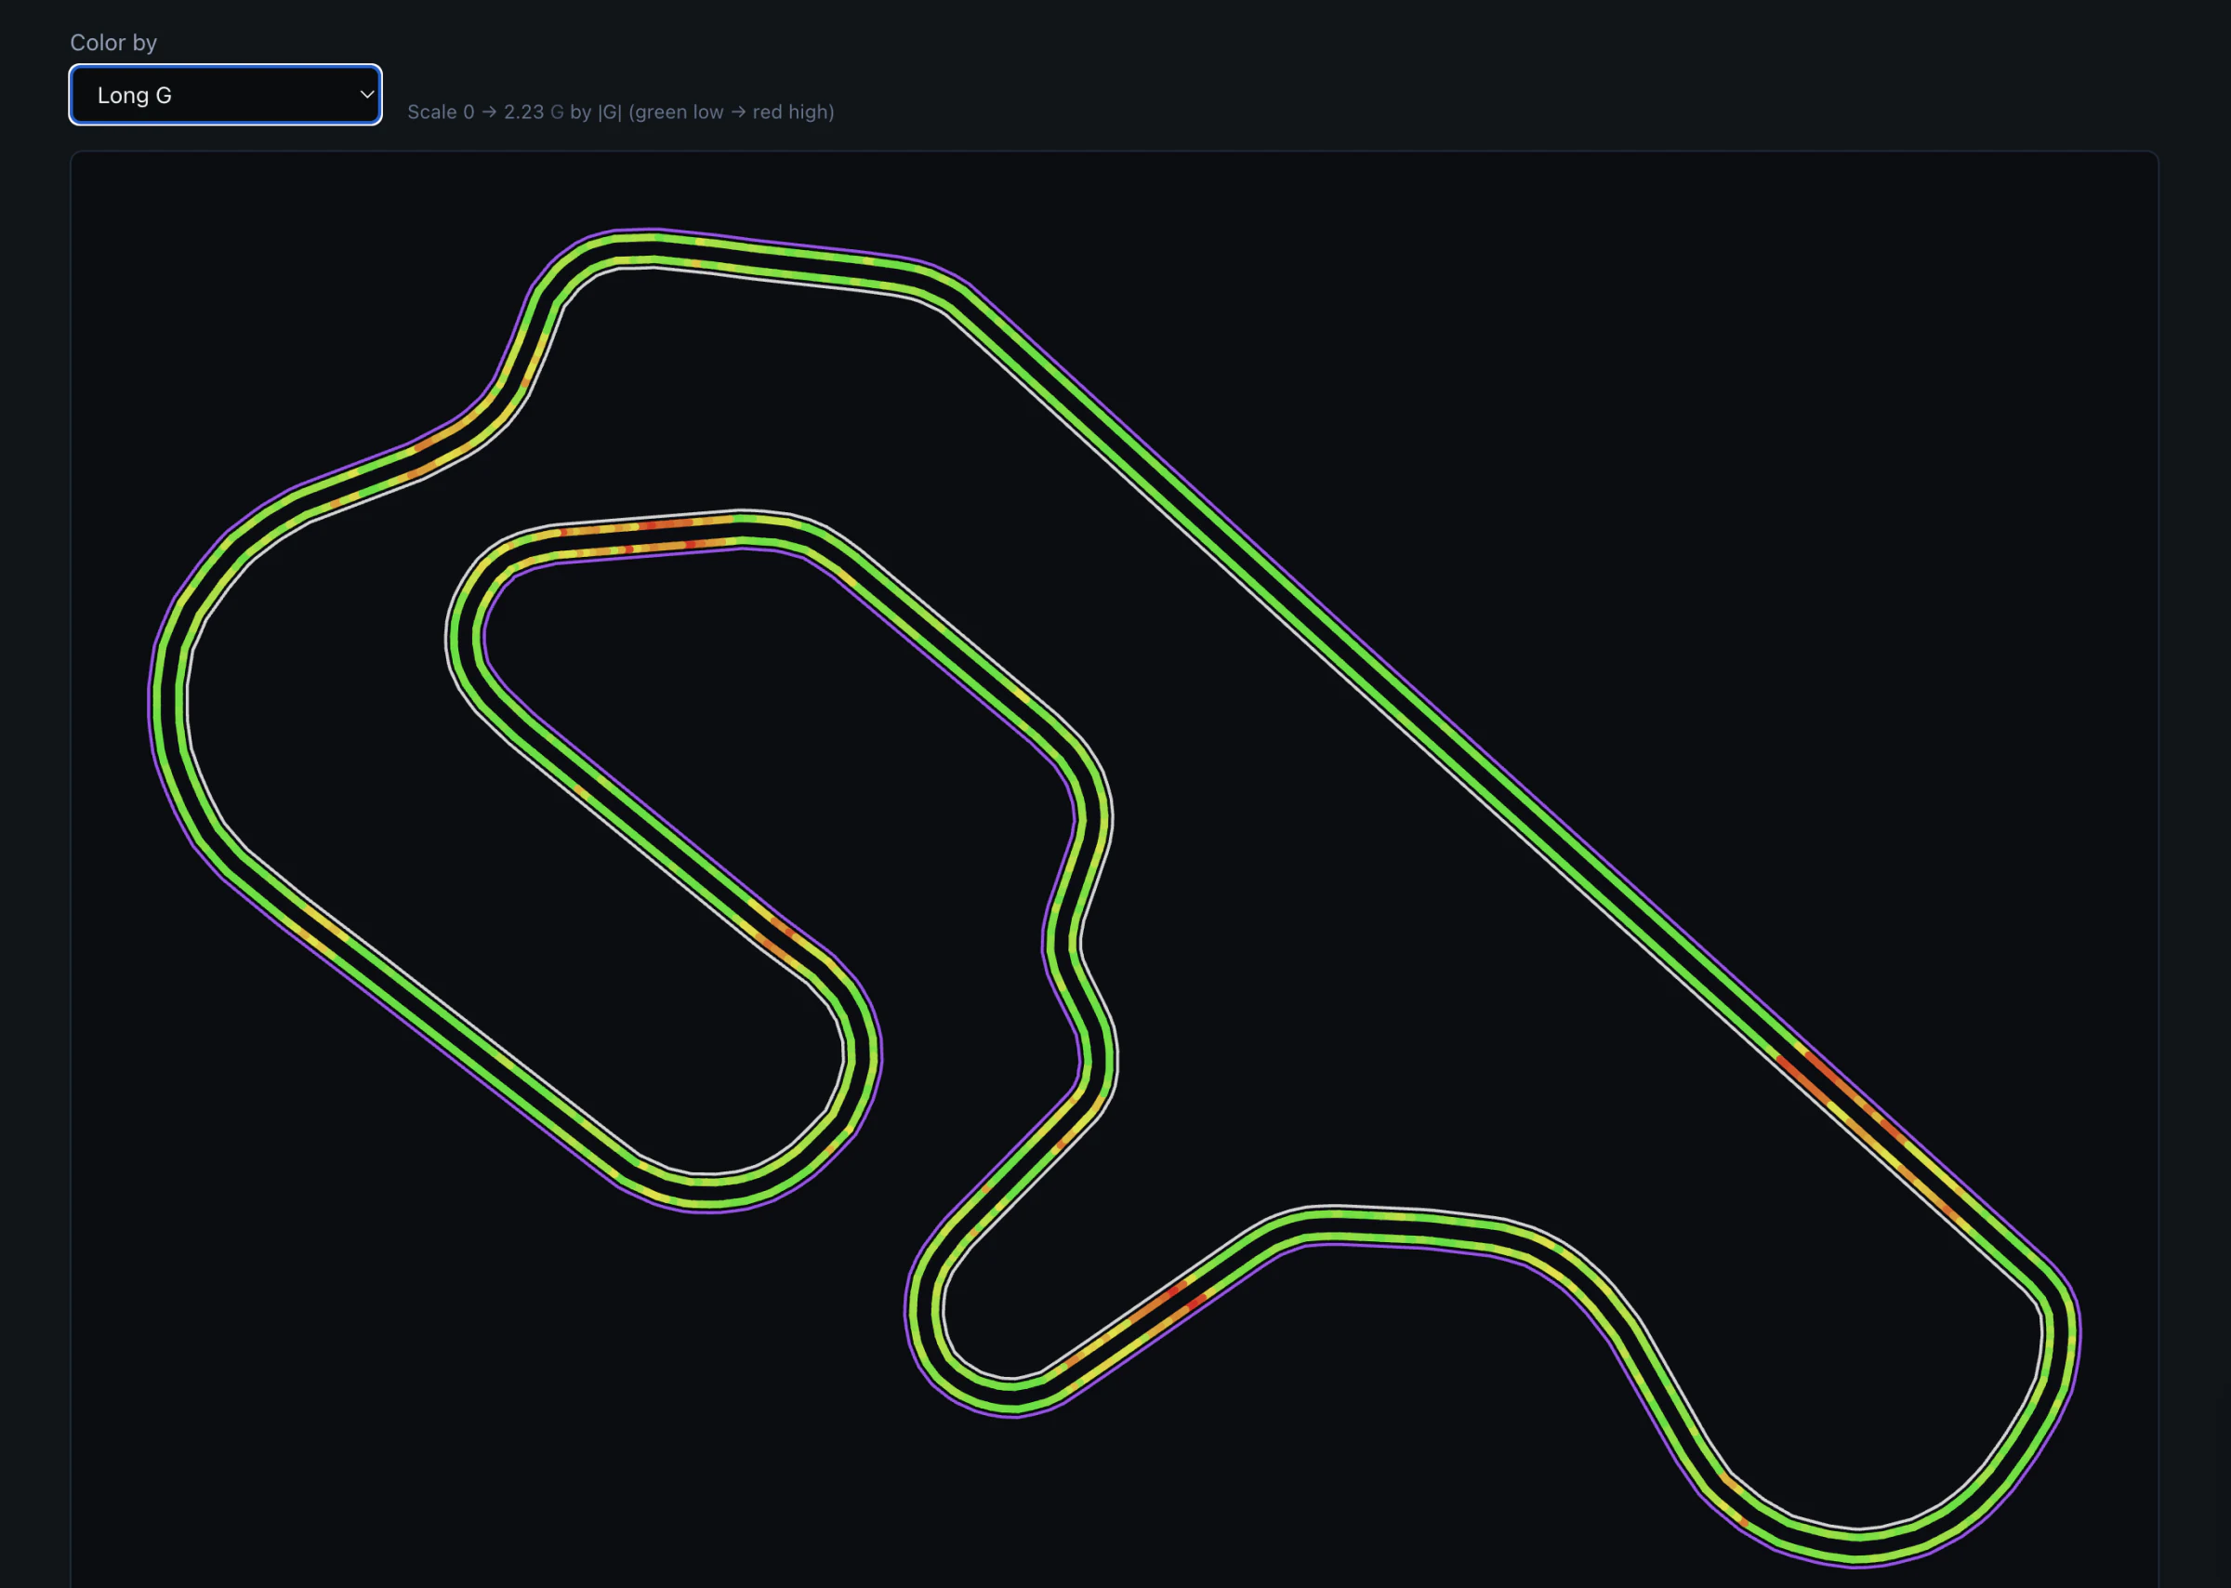Image resolution: width=2231 pixels, height=1588 pixels.
Task: Click the "Scale 0 → 2.23 G" legend text
Action: 485,112
